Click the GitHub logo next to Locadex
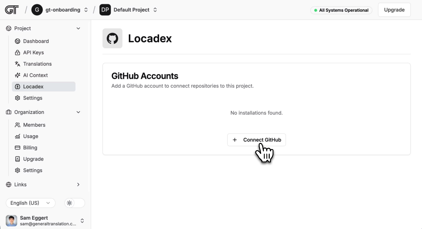The width and height of the screenshot is (422, 229). (x=112, y=38)
